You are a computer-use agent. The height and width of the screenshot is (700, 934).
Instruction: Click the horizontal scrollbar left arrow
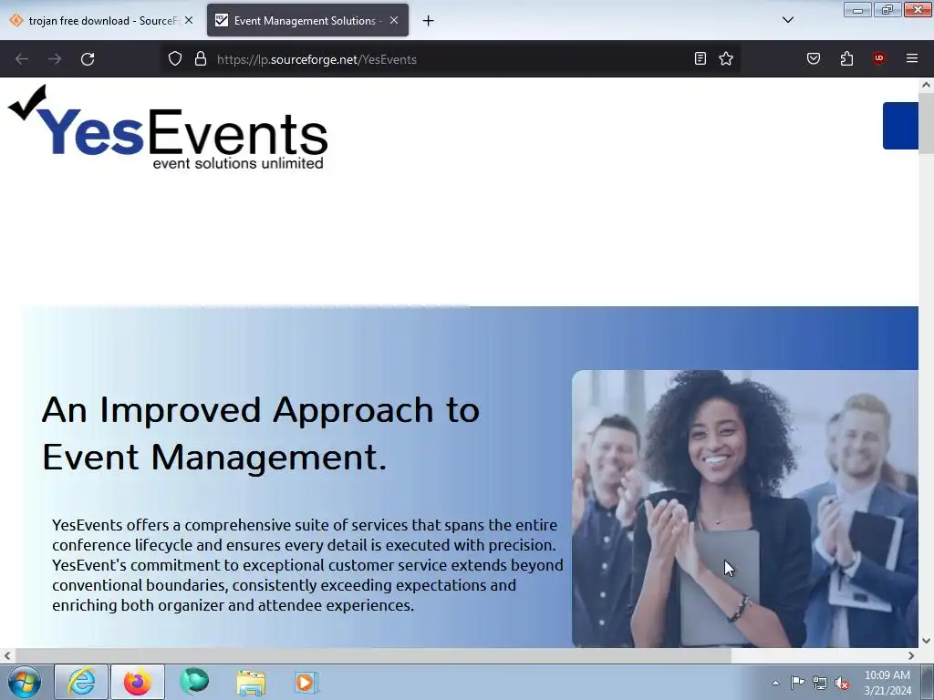point(7,656)
